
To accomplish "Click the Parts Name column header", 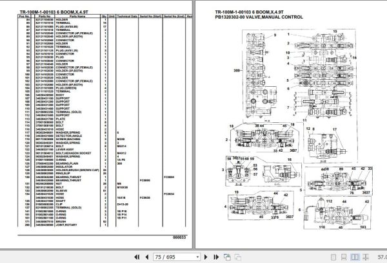I will (77, 16).
